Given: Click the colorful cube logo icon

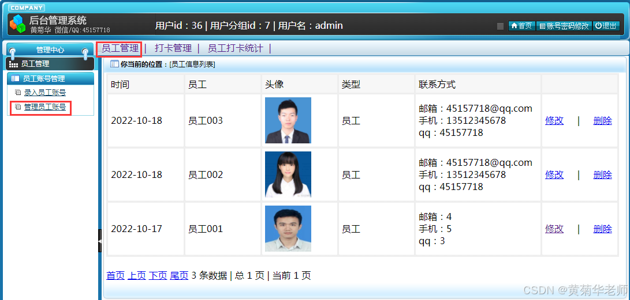Looking at the screenshot, I should (x=18, y=23).
